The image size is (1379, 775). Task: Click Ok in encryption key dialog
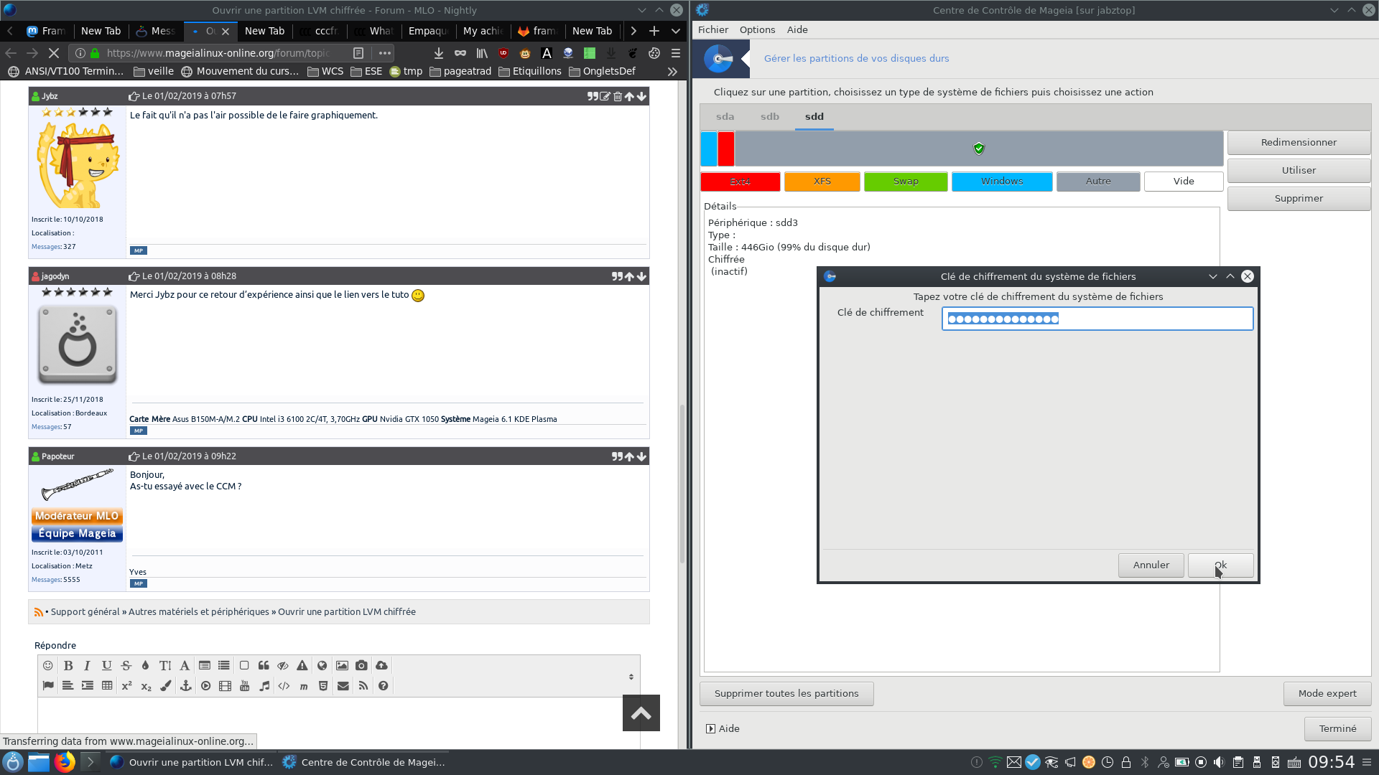coord(1220,565)
